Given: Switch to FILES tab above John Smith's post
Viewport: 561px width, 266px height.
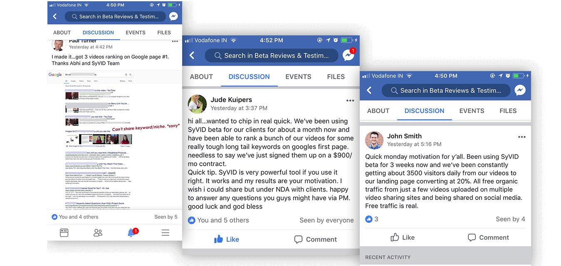Looking at the screenshot, I should pyautogui.click(x=508, y=111).
